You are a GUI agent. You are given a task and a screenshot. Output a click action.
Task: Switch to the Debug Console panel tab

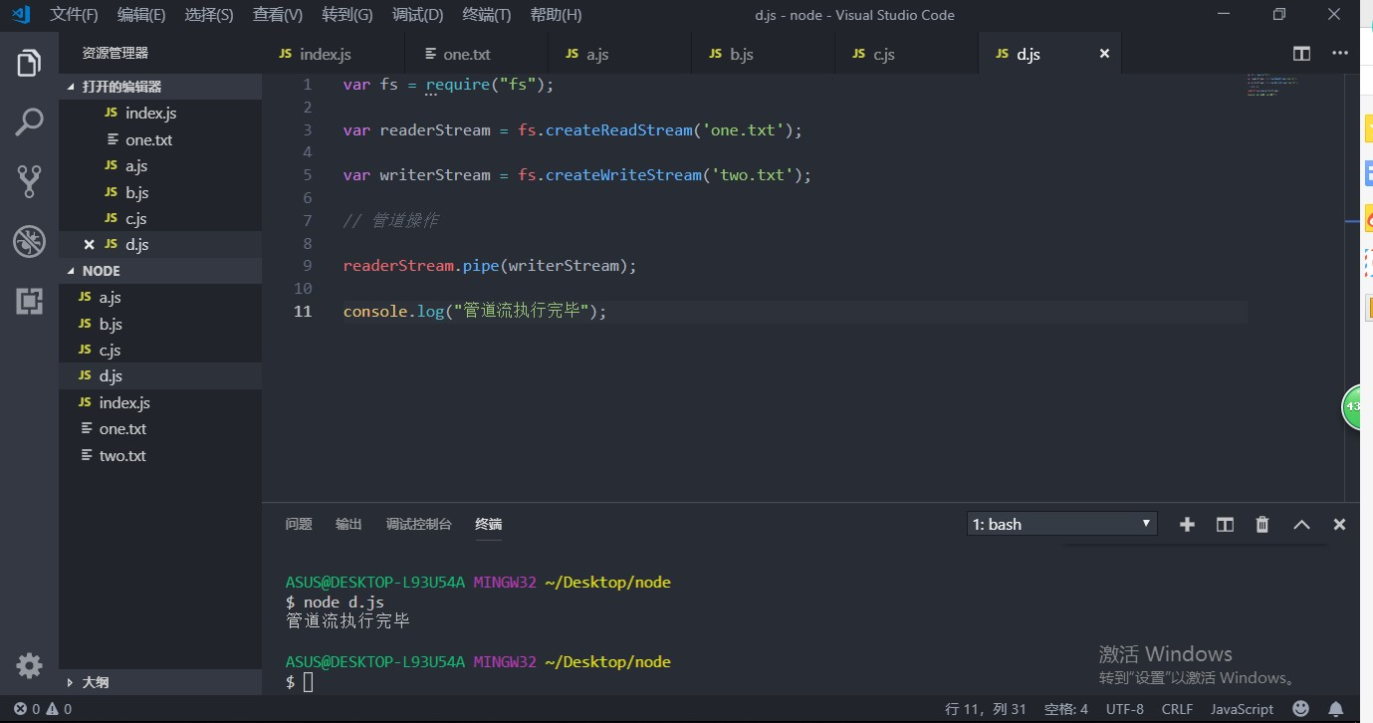[x=419, y=524]
